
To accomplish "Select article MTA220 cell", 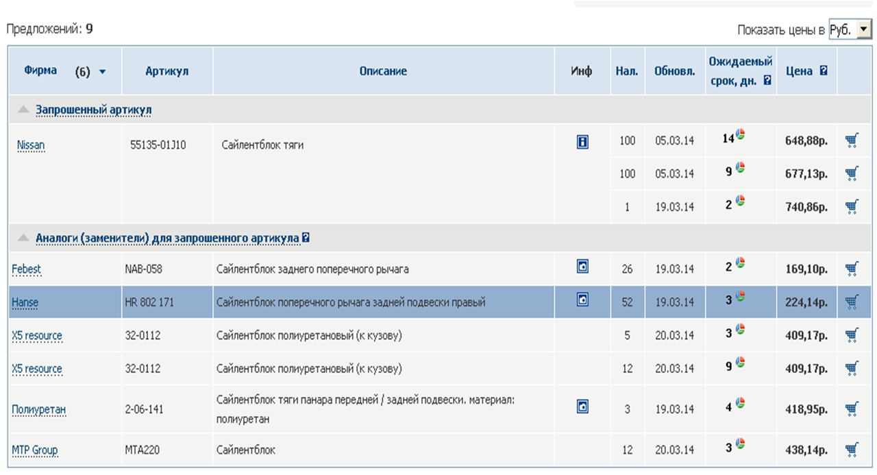I will 142,450.
